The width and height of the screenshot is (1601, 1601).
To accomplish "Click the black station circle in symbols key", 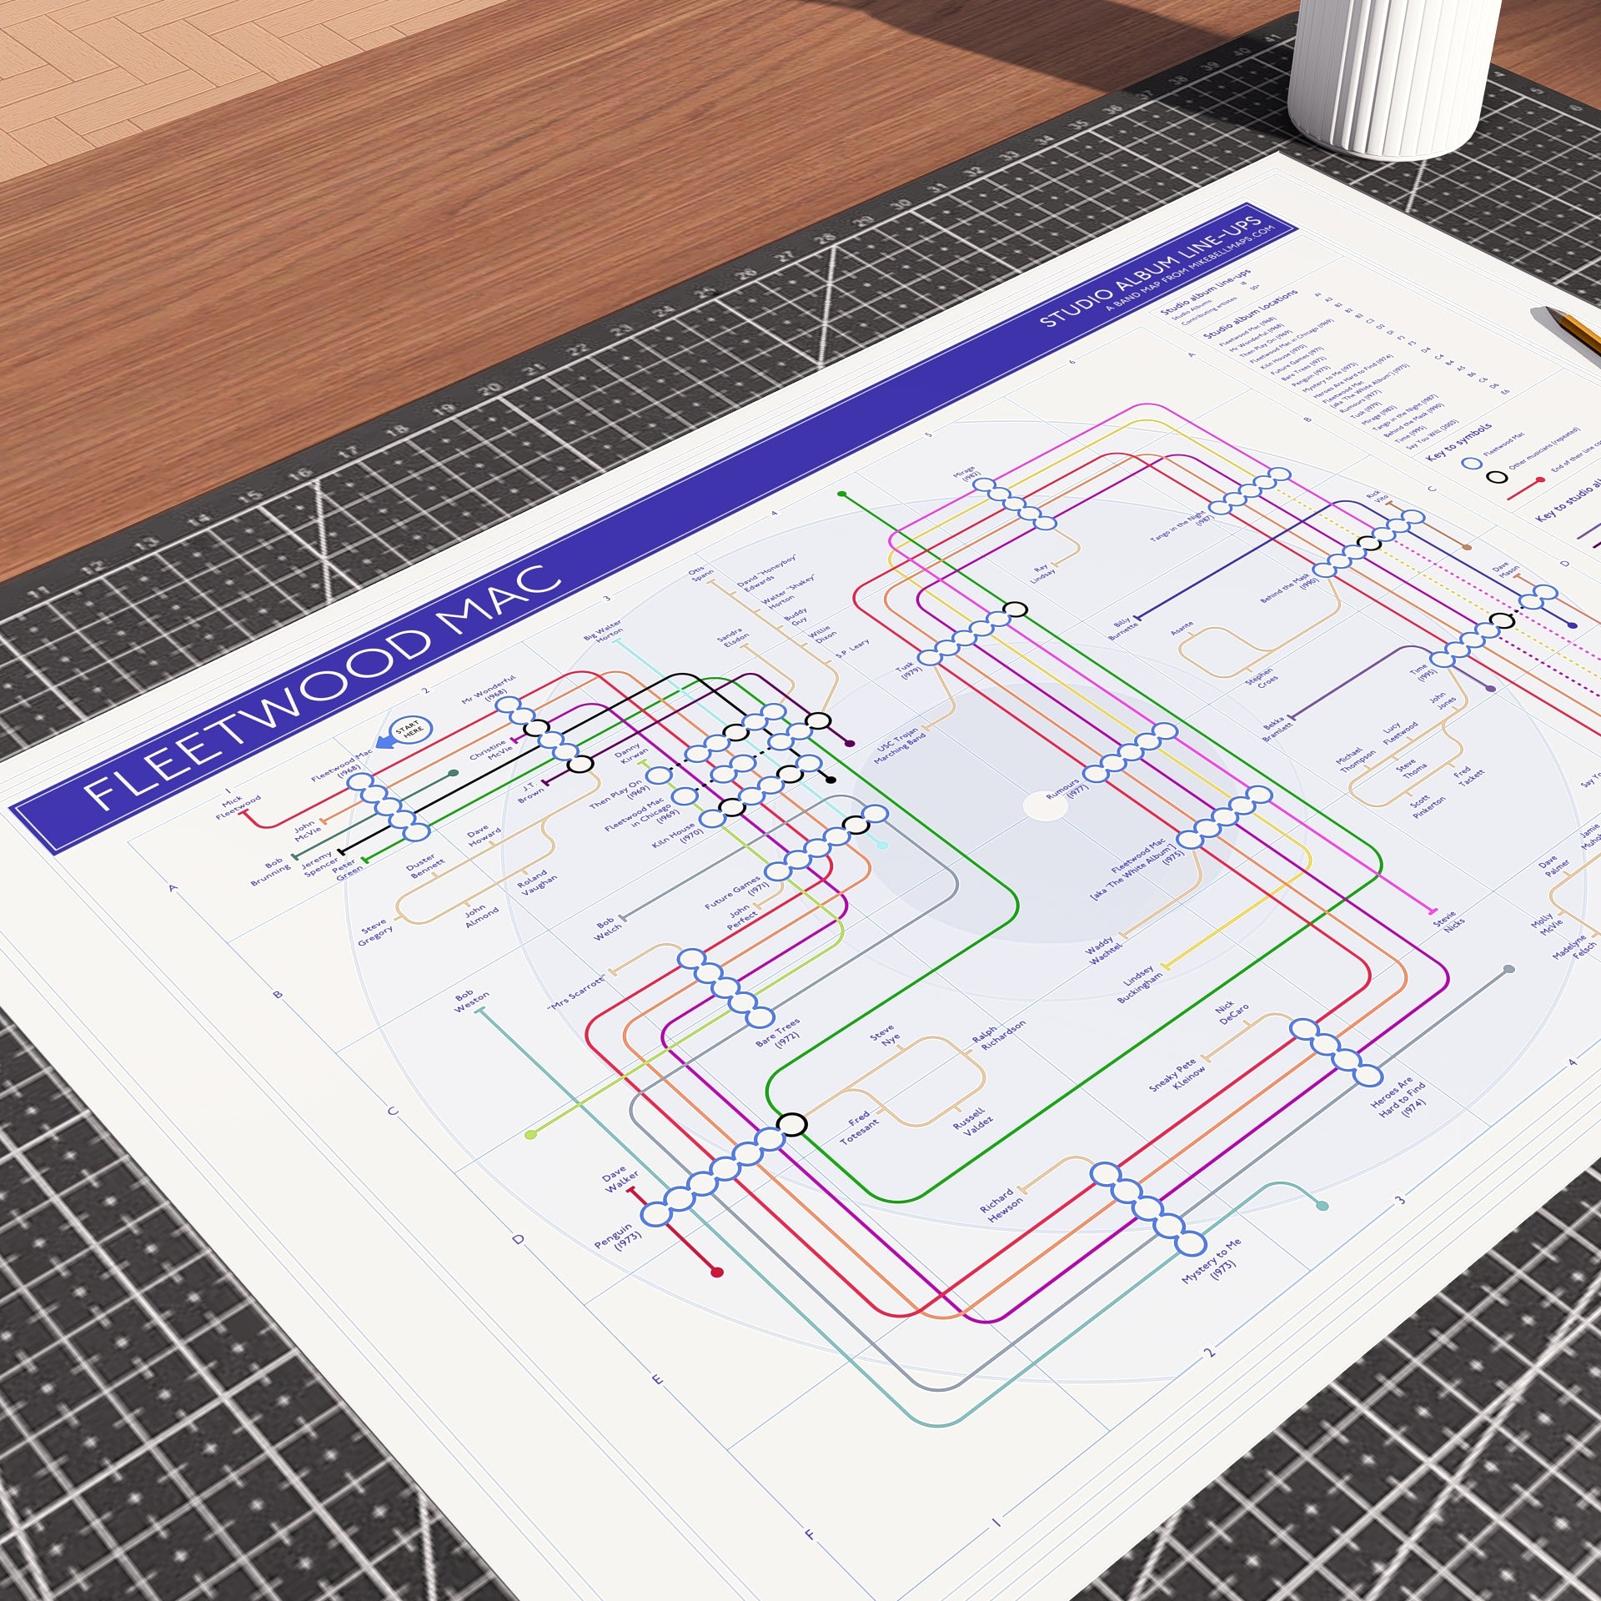I will point(1498,477).
